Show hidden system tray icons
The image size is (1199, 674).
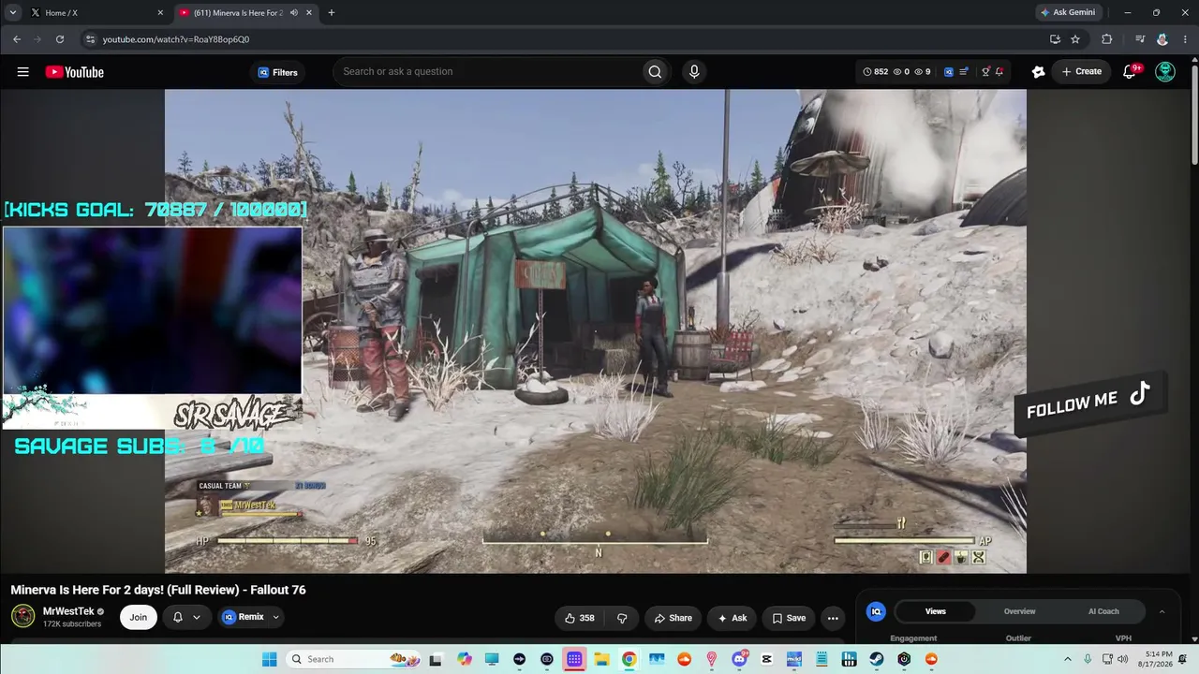point(1068,659)
